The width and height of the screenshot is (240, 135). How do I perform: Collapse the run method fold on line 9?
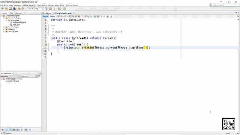tap(48, 44)
